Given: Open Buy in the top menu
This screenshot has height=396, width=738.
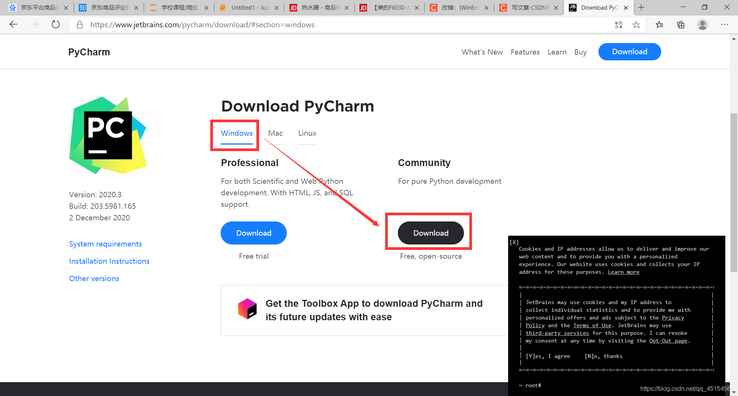Looking at the screenshot, I should [x=580, y=52].
